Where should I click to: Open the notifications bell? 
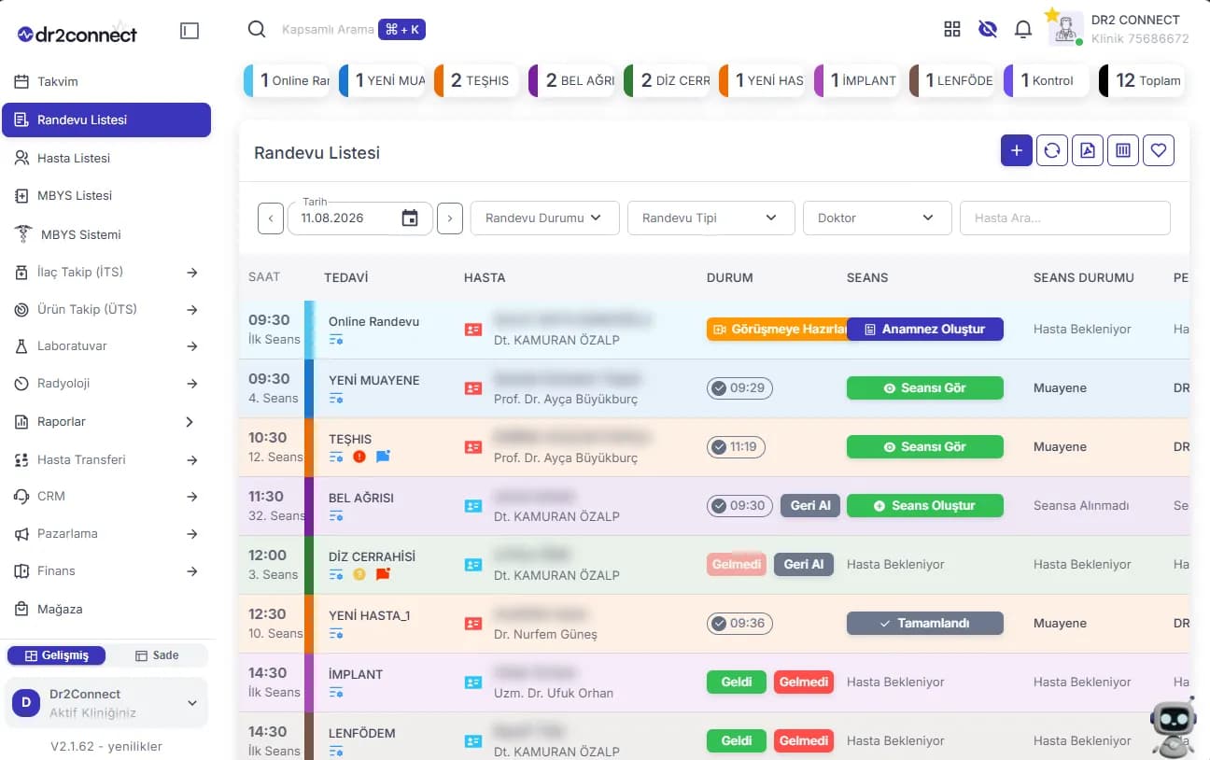(1023, 29)
